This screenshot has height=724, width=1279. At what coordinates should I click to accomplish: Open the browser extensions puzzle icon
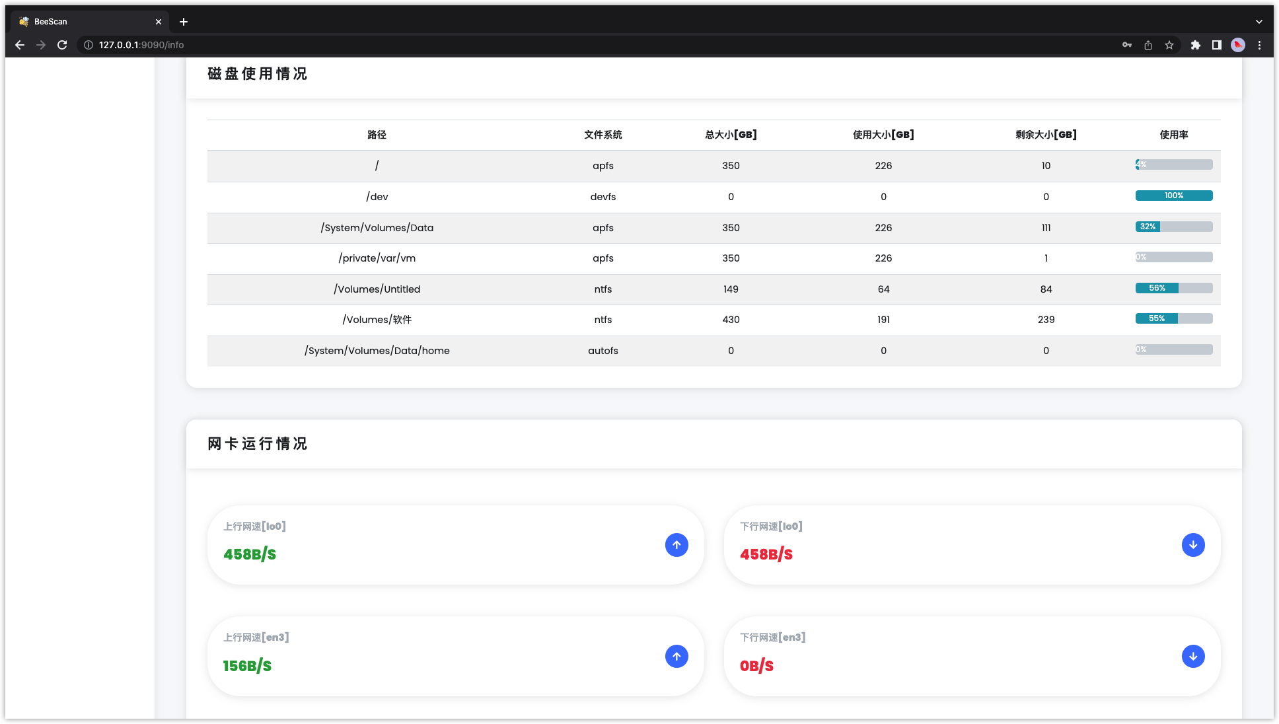pyautogui.click(x=1195, y=45)
